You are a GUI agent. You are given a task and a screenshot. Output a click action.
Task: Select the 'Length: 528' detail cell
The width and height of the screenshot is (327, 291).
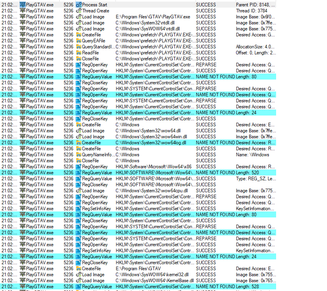click(247, 287)
